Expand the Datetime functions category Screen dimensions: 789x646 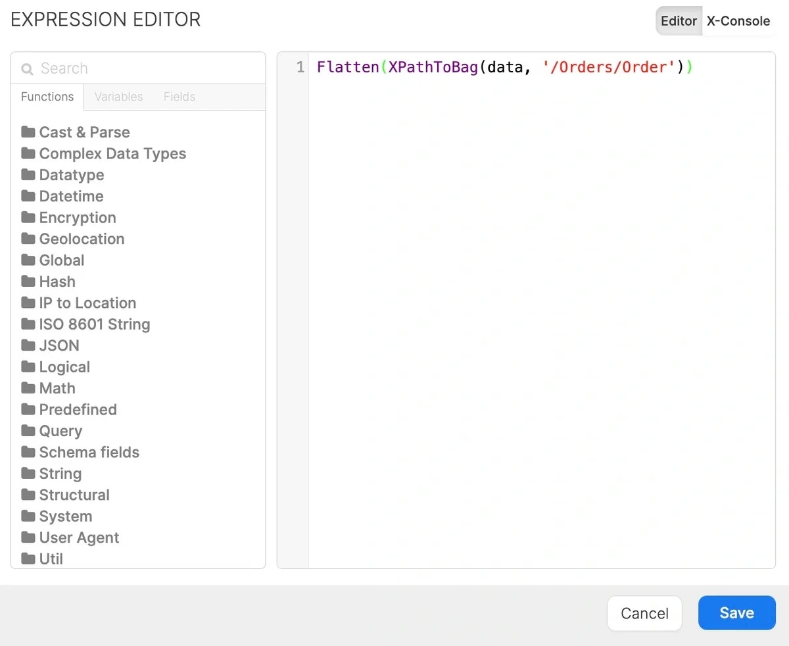pos(62,196)
